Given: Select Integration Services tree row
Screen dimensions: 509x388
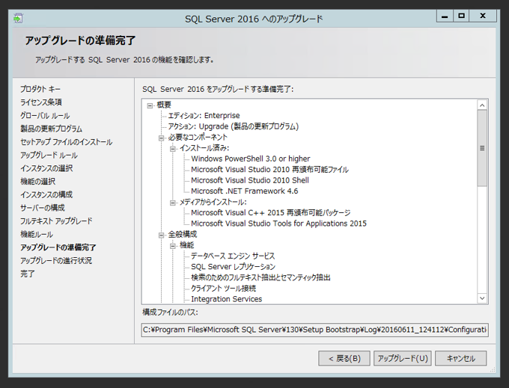Looking at the screenshot, I should coord(227,299).
